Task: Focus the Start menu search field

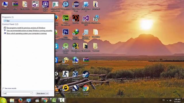Action: click(18, 94)
